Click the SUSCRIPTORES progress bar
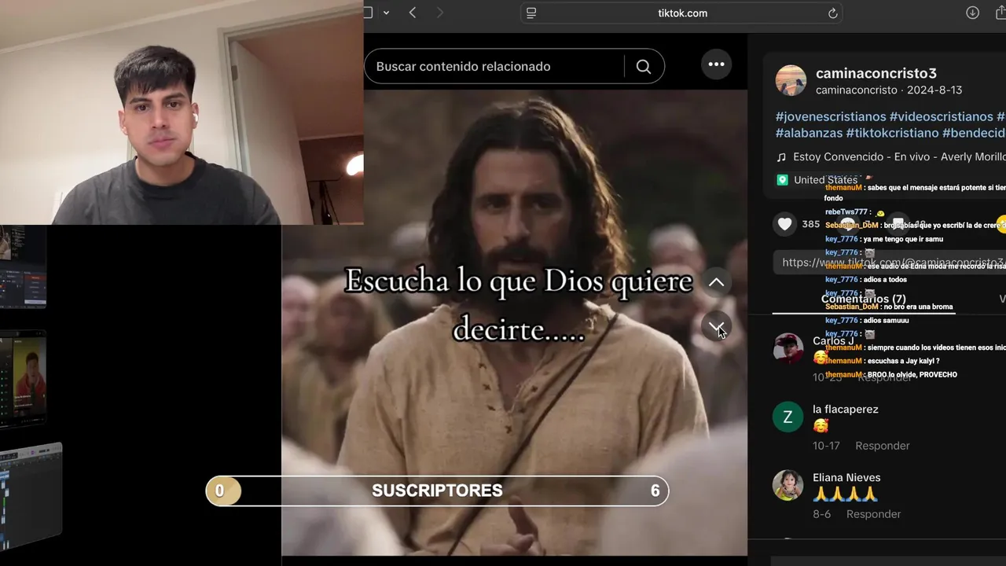 (437, 491)
